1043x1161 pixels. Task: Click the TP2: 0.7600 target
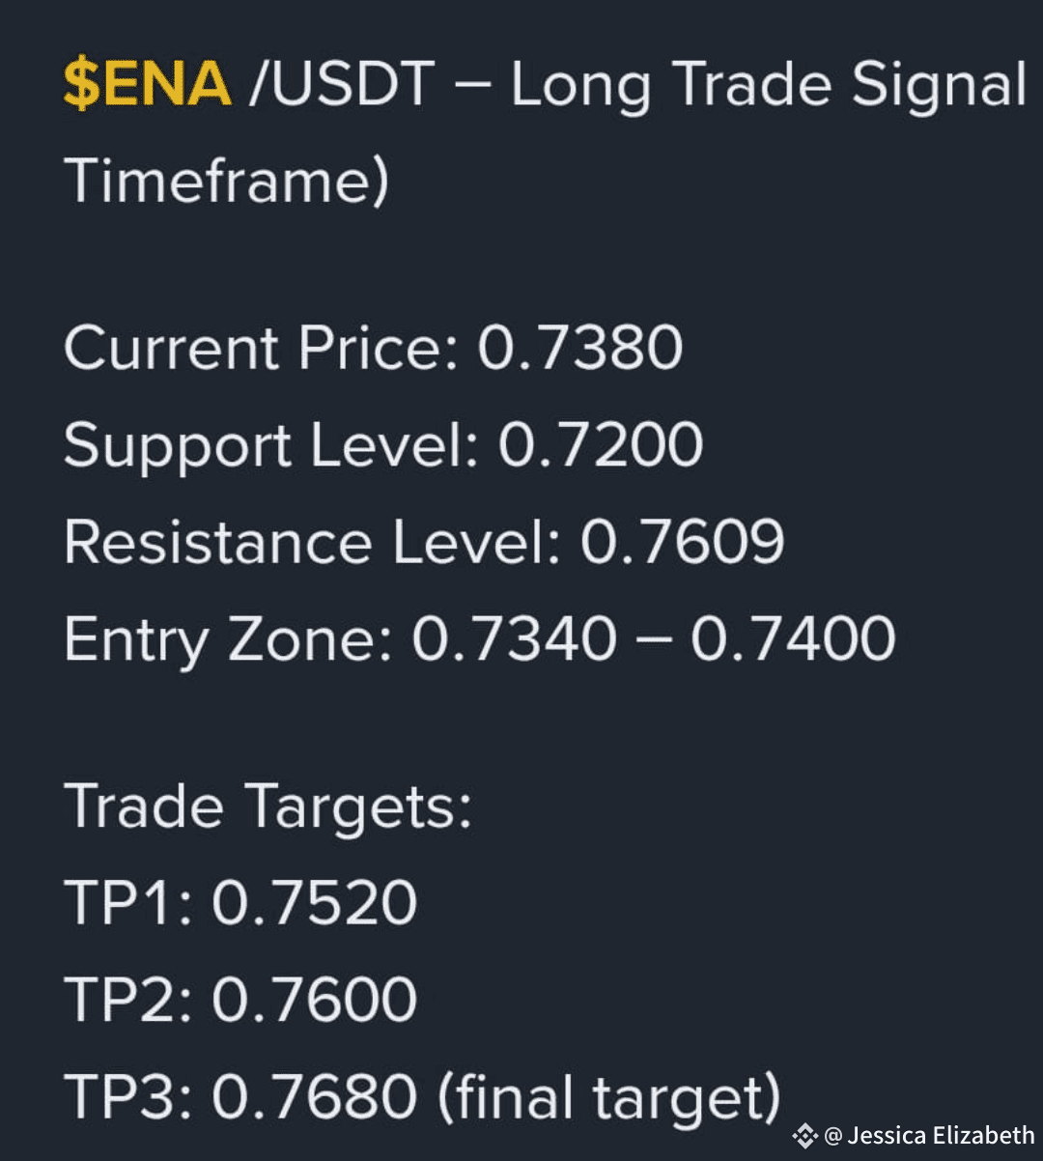tap(240, 1000)
